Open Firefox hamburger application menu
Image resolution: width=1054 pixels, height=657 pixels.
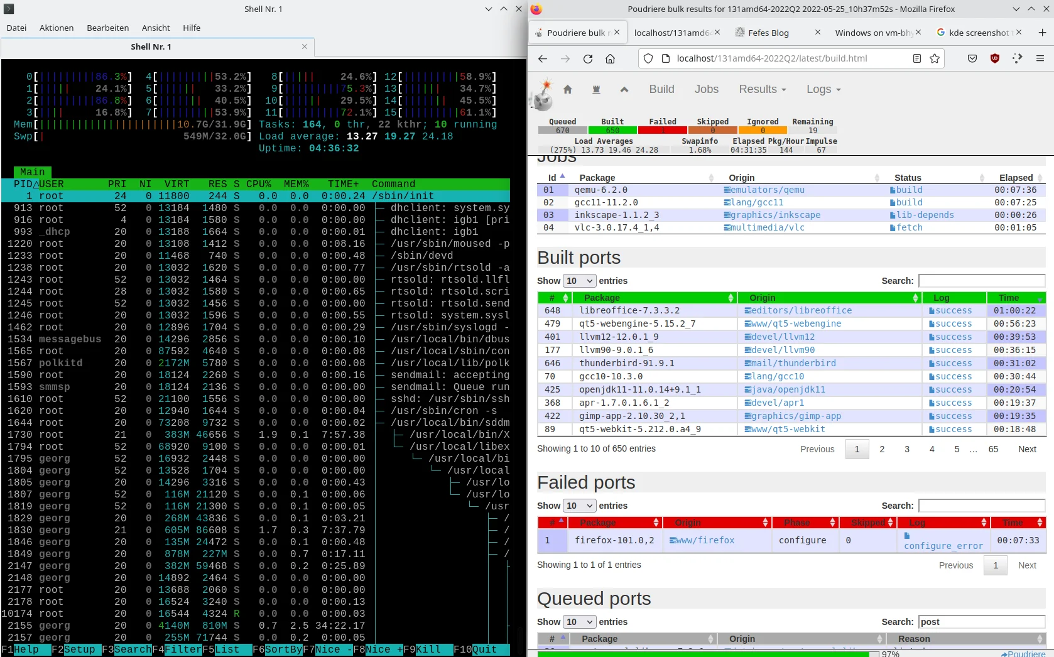click(x=1040, y=58)
